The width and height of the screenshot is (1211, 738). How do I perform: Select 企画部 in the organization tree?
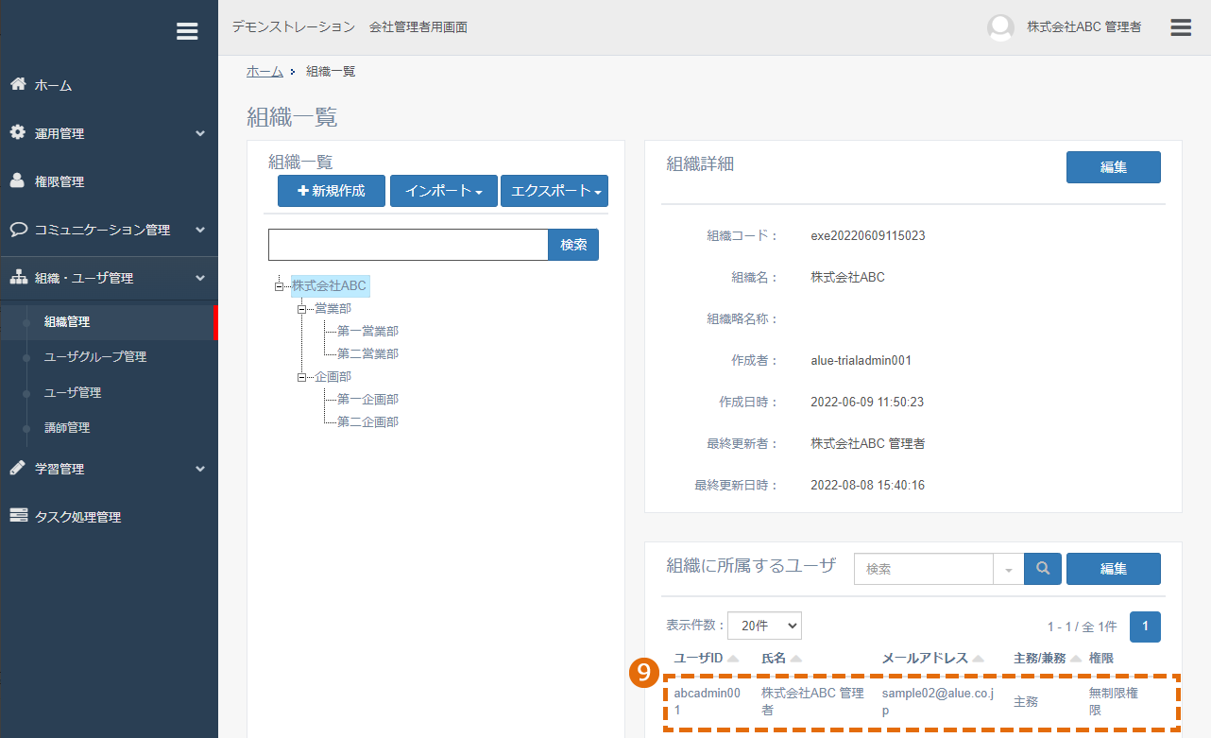[333, 376]
